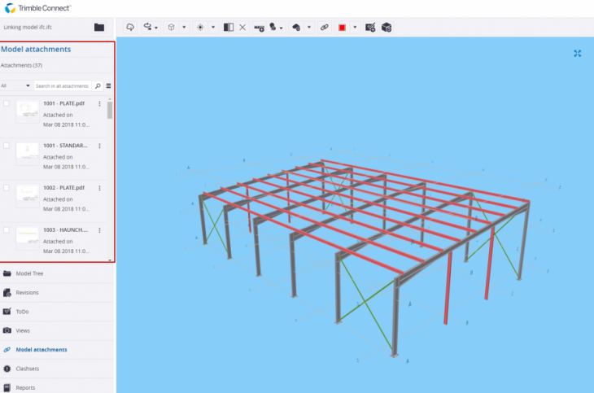Open the 1001 - STANDAR... attachment name
The width and height of the screenshot is (594, 393).
(x=65, y=146)
